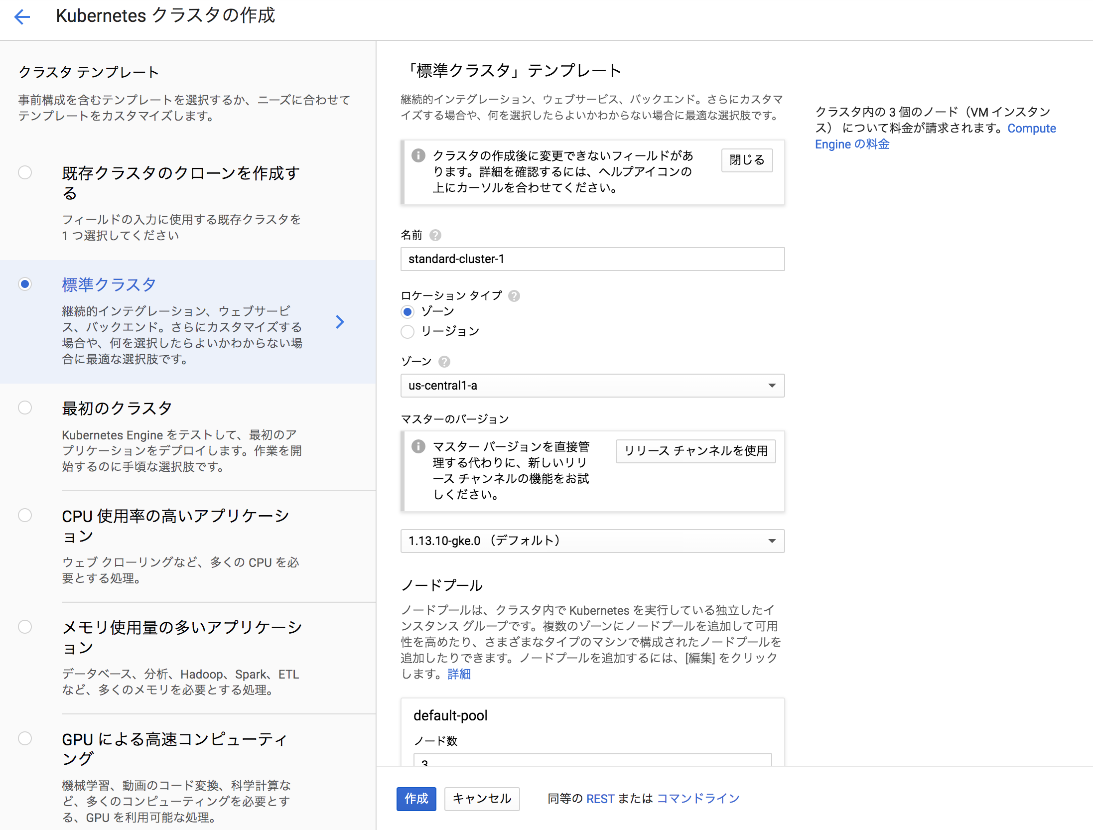The width and height of the screenshot is (1093, 830).
Task: Click the default-pool heading
Action: (x=450, y=716)
